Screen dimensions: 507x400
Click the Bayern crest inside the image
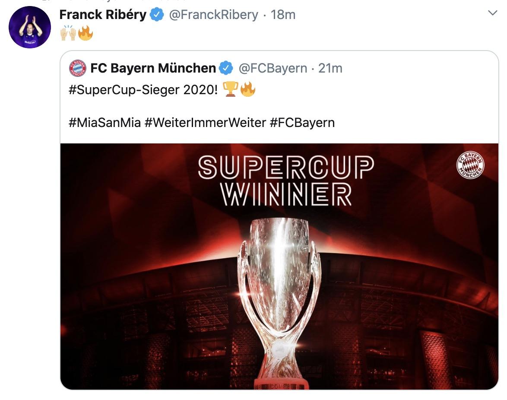[470, 165]
